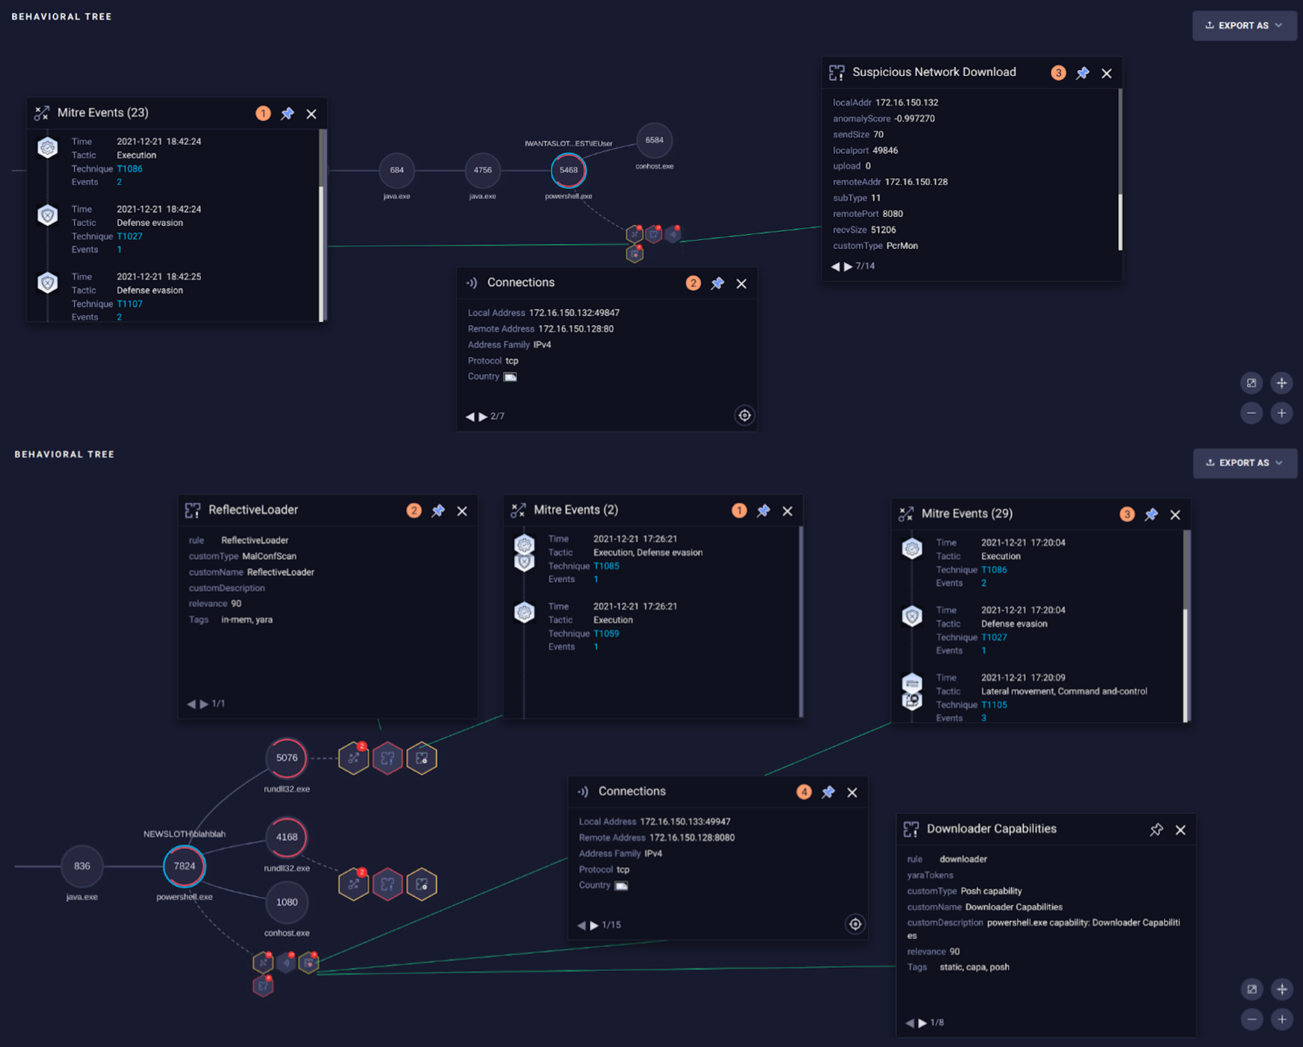The height and width of the screenshot is (1047, 1303).
Task: Select powershell.exe node 7824
Action: [184, 866]
